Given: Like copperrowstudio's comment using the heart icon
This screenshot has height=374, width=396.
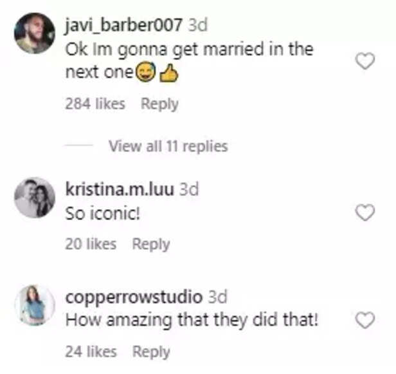Looking at the screenshot, I should tap(365, 320).
